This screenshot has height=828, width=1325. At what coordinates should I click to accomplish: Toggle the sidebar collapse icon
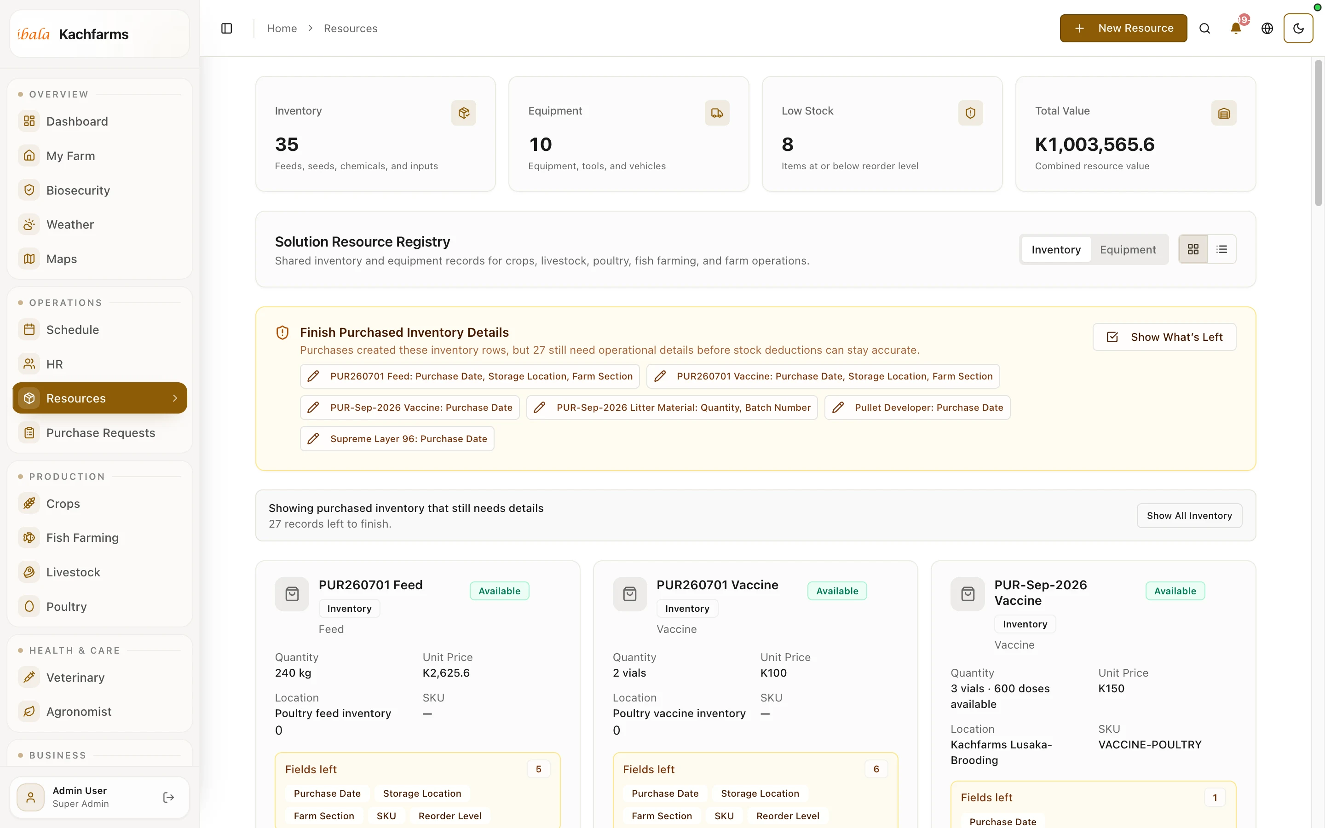227,28
